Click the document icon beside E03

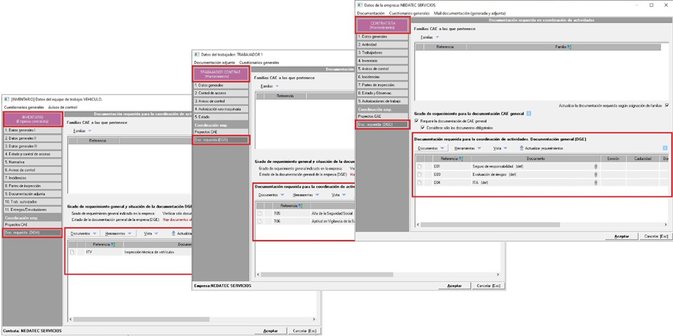tap(420, 174)
